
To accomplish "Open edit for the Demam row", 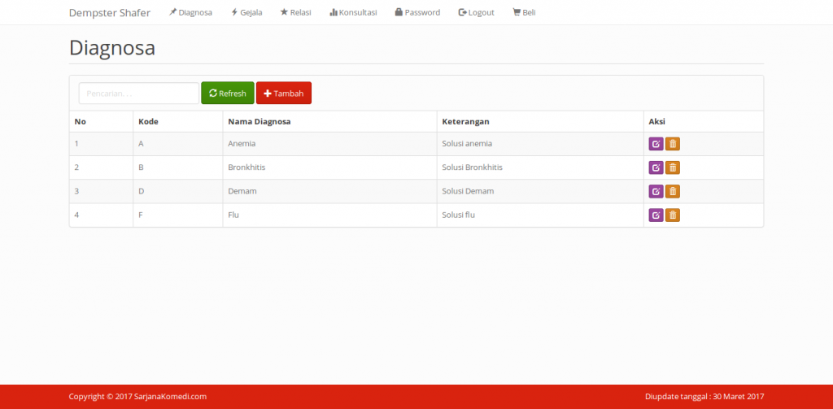I will click(x=656, y=191).
